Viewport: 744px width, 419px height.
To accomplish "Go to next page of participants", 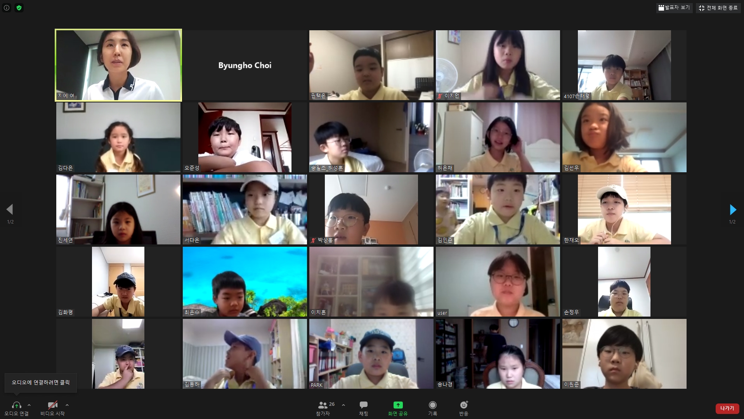I will pyautogui.click(x=733, y=210).
